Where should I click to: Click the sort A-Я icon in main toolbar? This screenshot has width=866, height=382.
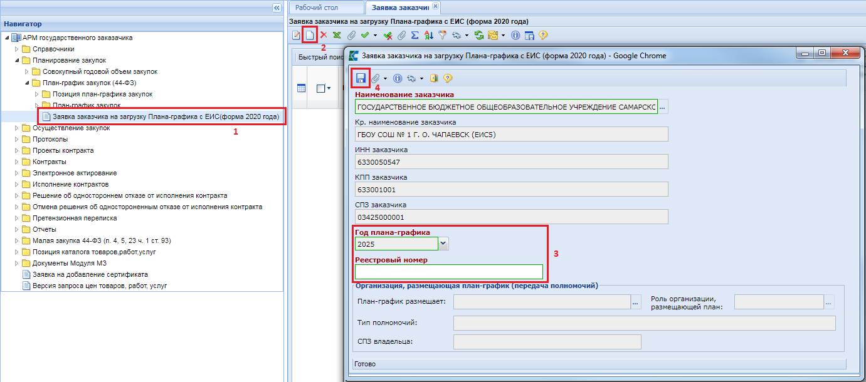pyautogui.click(x=429, y=35)
